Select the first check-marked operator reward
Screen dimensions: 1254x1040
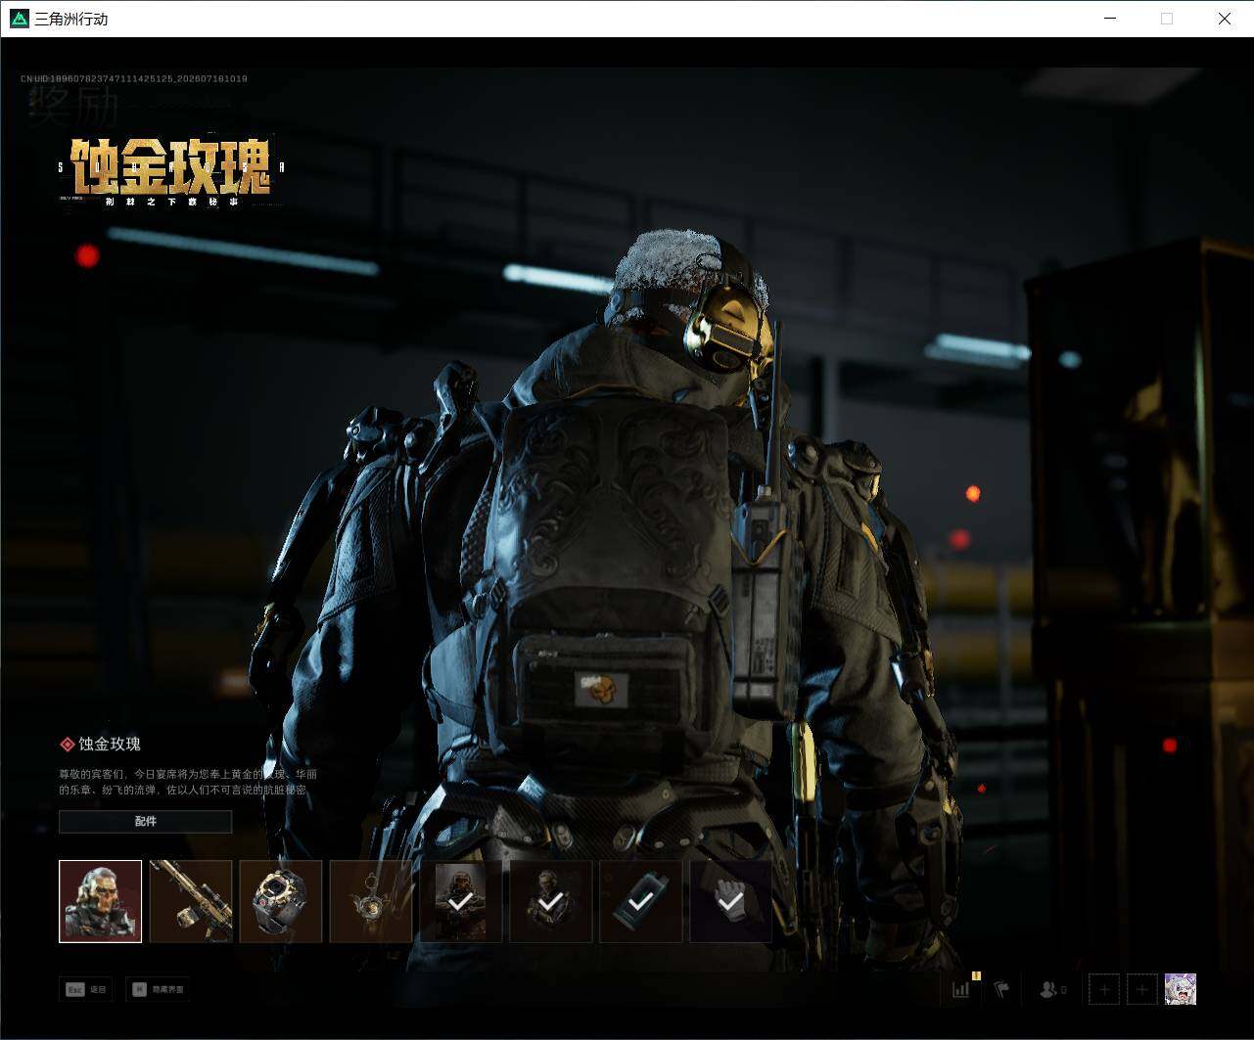click(461, 901)
